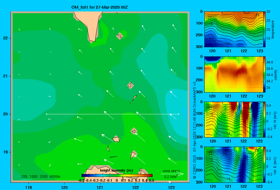Image resolution: width=280 pixels, height=190 pixels.
Task: Click the '26' contour label in the temperature panel
Action: (x=258, y=15)
